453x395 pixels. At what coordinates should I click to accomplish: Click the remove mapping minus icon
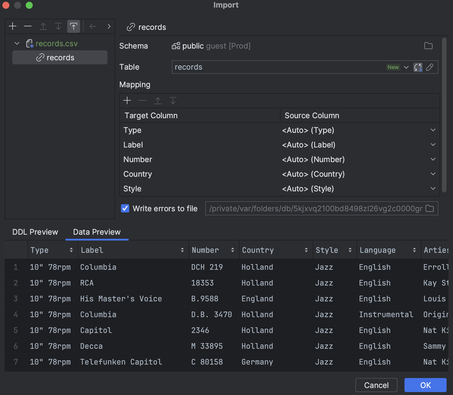click(142, 101)
